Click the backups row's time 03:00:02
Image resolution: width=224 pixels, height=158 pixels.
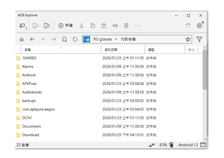[137, 101]
